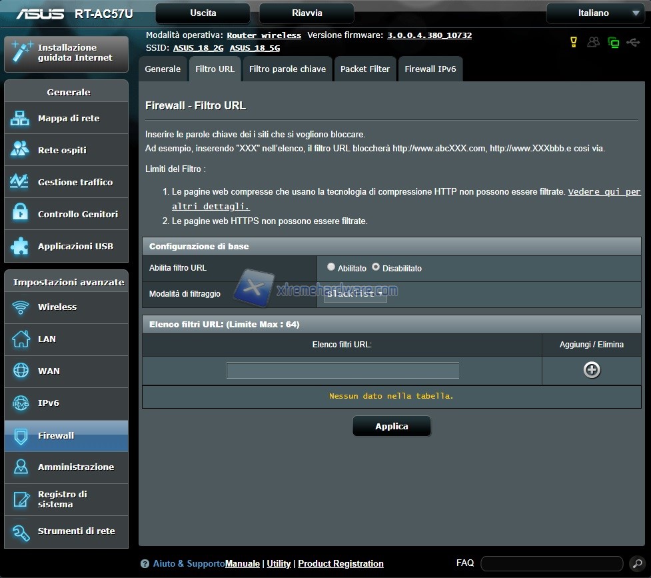Click the Installazione guidata Internet wand
Image resolution: width=651 pixels, height=578 pixels.
[22, 53]
